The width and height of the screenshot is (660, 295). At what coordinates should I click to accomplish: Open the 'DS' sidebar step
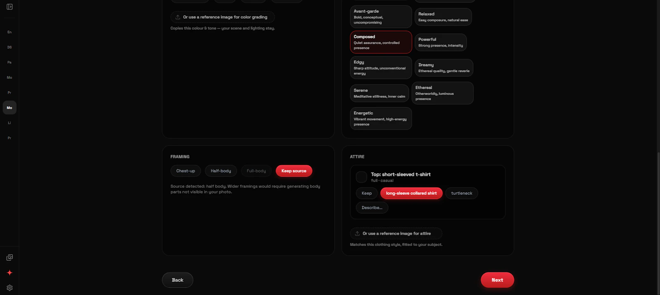click(9, 47)
